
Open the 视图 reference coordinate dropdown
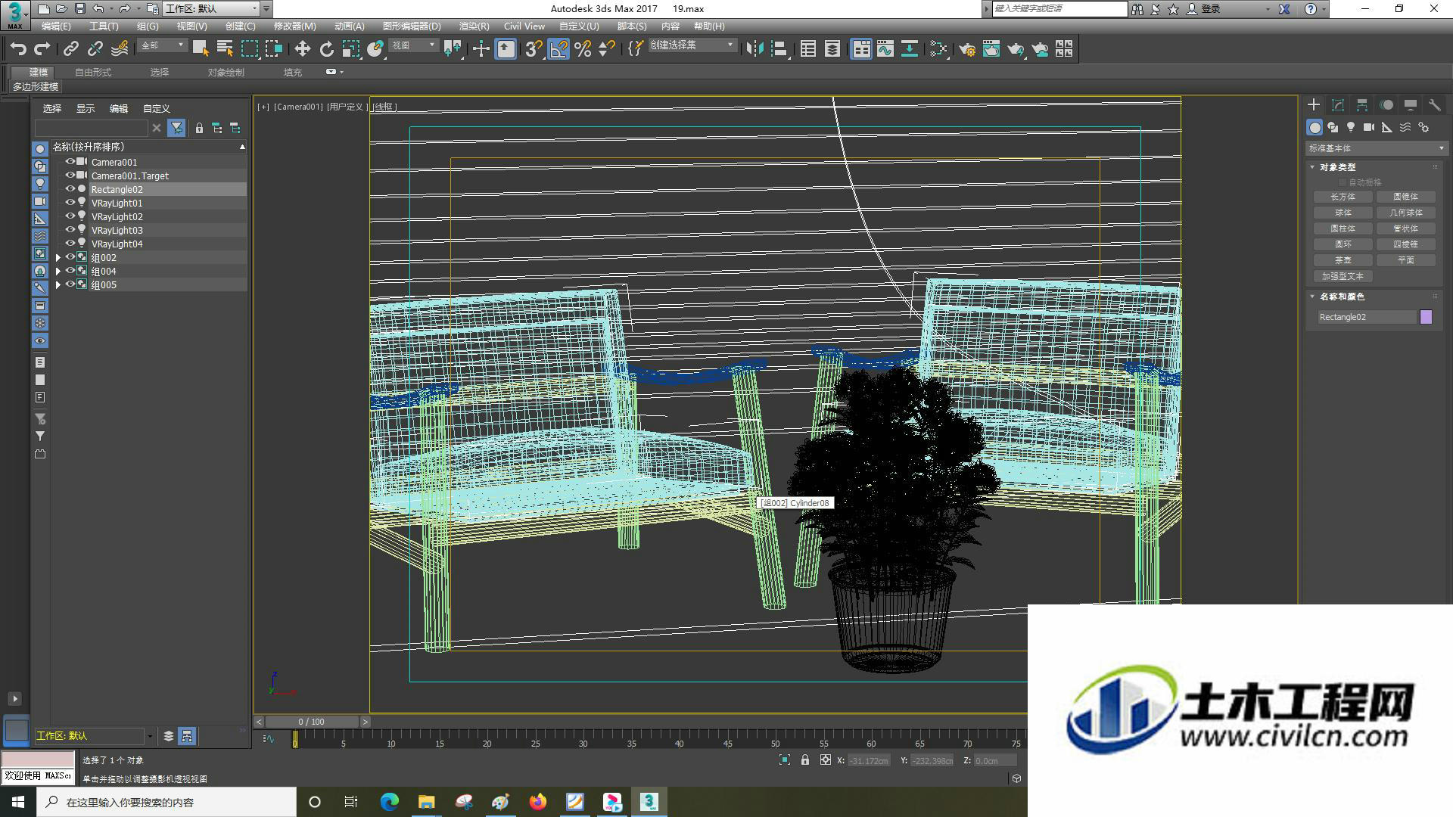coord(413,46)
